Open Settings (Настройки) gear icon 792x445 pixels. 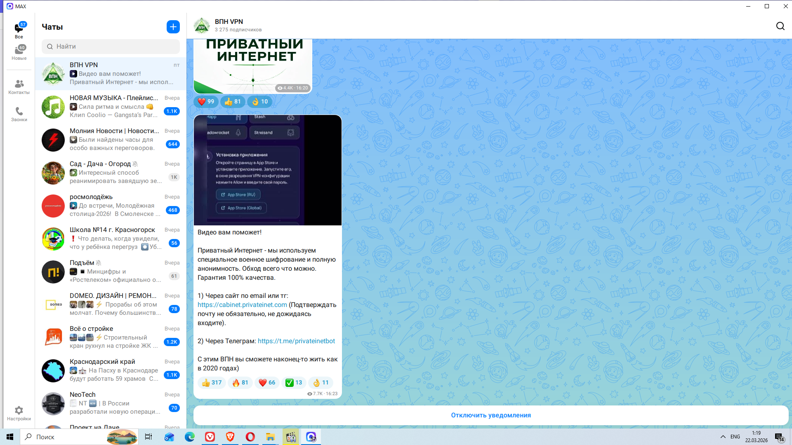click(19, 411)
